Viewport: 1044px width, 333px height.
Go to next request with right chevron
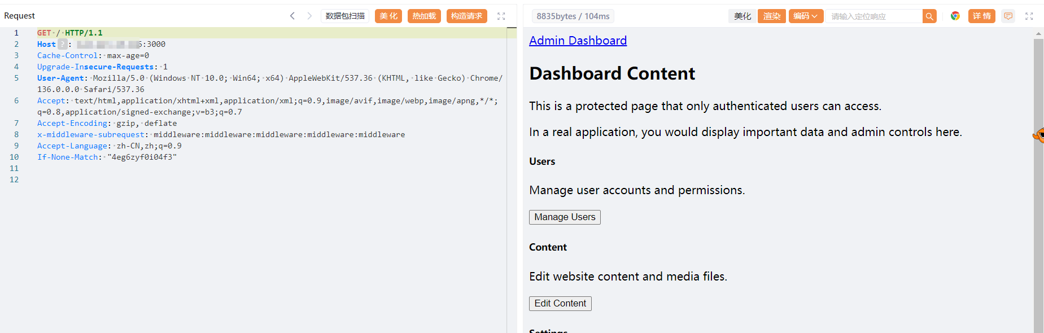[x=309, y=16]
